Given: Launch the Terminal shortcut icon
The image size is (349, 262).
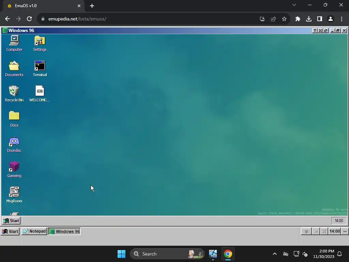Looking at the screenshot, I should coord(40,69).
